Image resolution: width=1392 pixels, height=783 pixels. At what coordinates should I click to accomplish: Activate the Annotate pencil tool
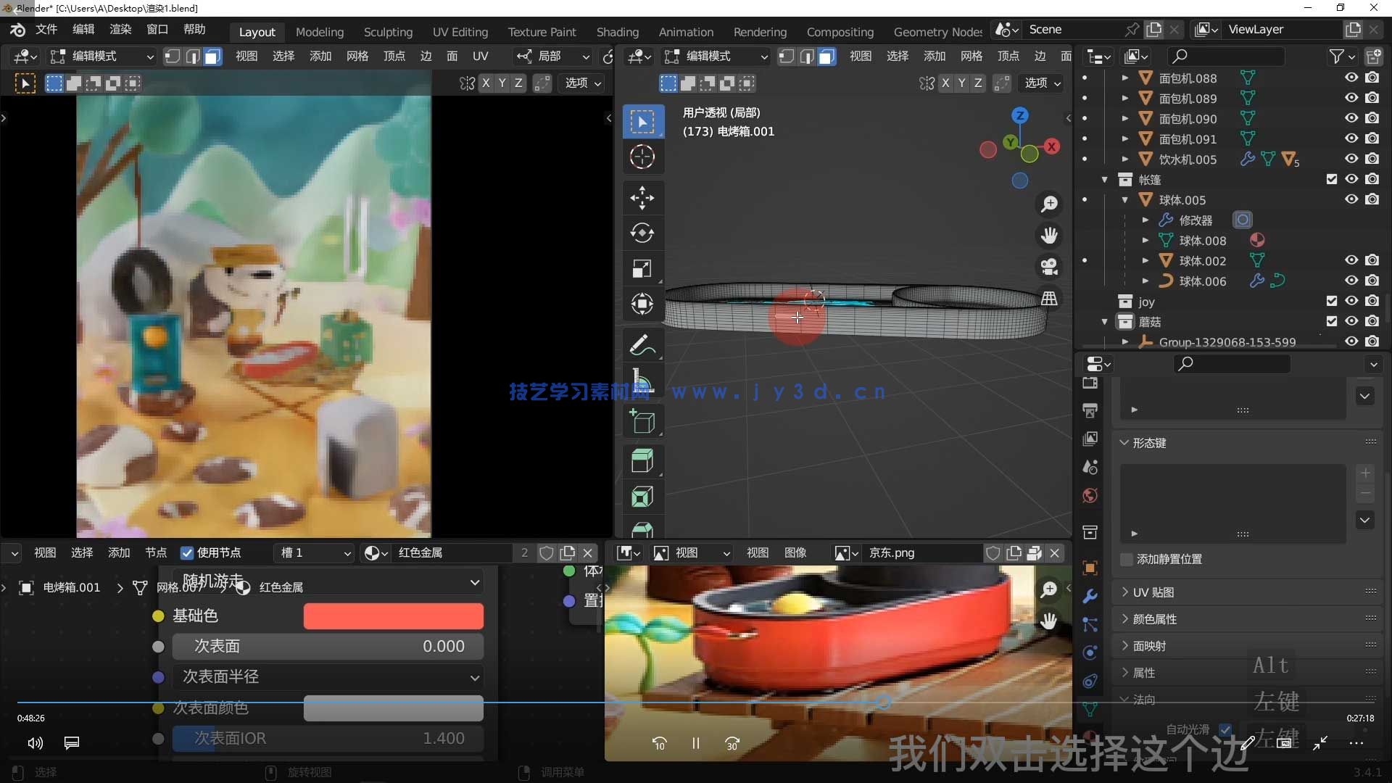coord(642,346)
